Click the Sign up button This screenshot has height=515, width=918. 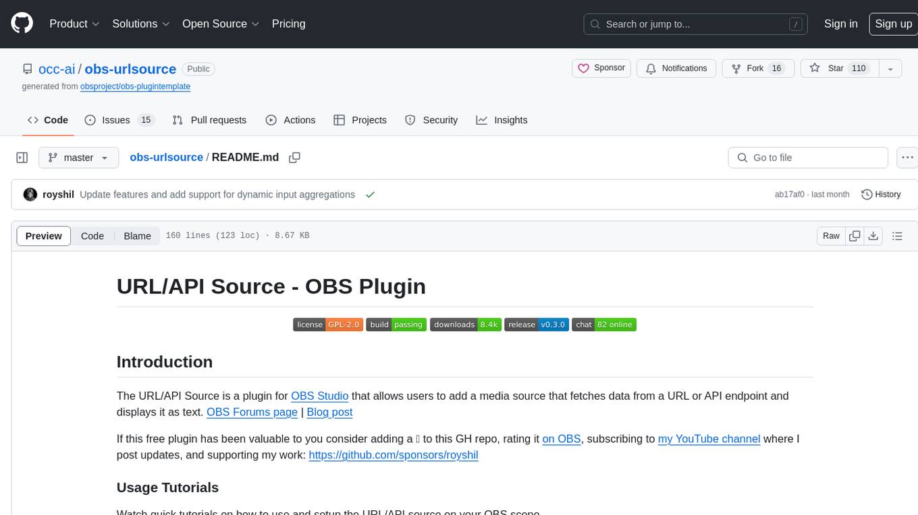(893, 24)
